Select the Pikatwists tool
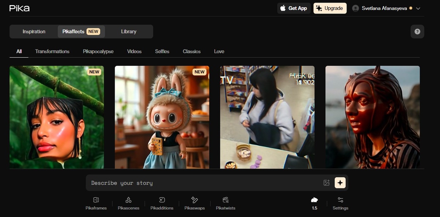Viewport: 440px width, 217px height. point(225,203)
